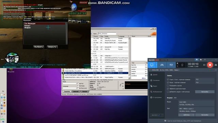Click the RU language indicator on taskbar
The image size is (218, 123).
pyautogui.click(x=3, y=91)
